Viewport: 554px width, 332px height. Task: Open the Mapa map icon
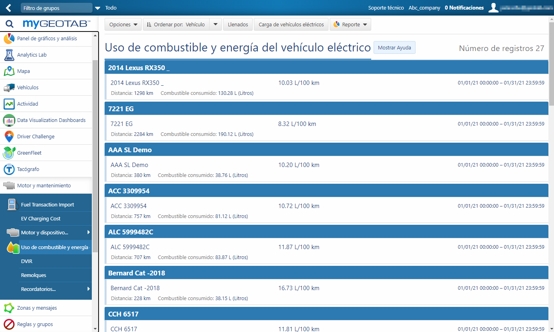pyautogui.click(x=9, y=71)
